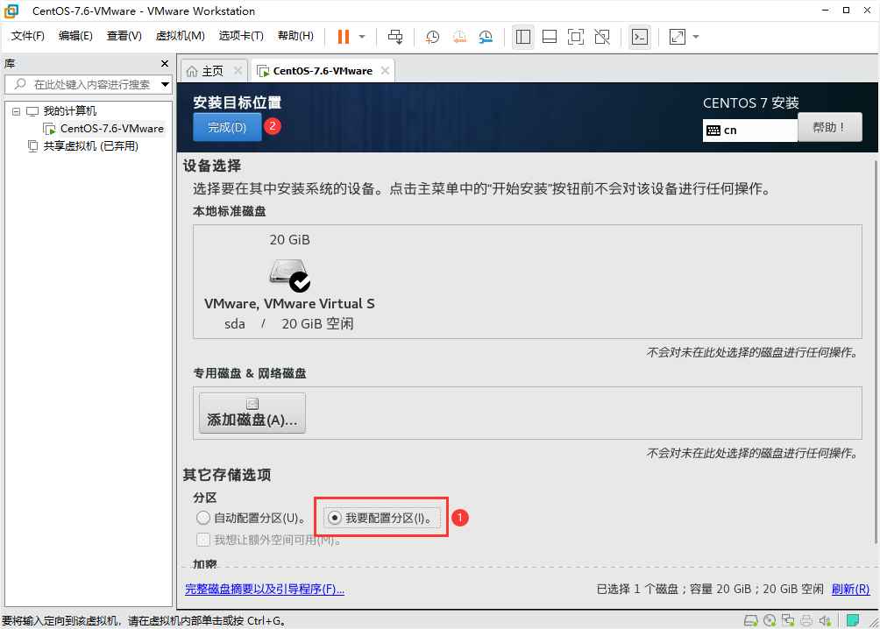Check 我想让额外空间可用(M) checkbox
Screen dimensions: 880x629
pos(203,540)
